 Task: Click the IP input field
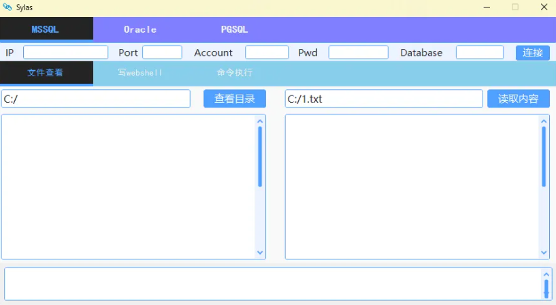65,52
